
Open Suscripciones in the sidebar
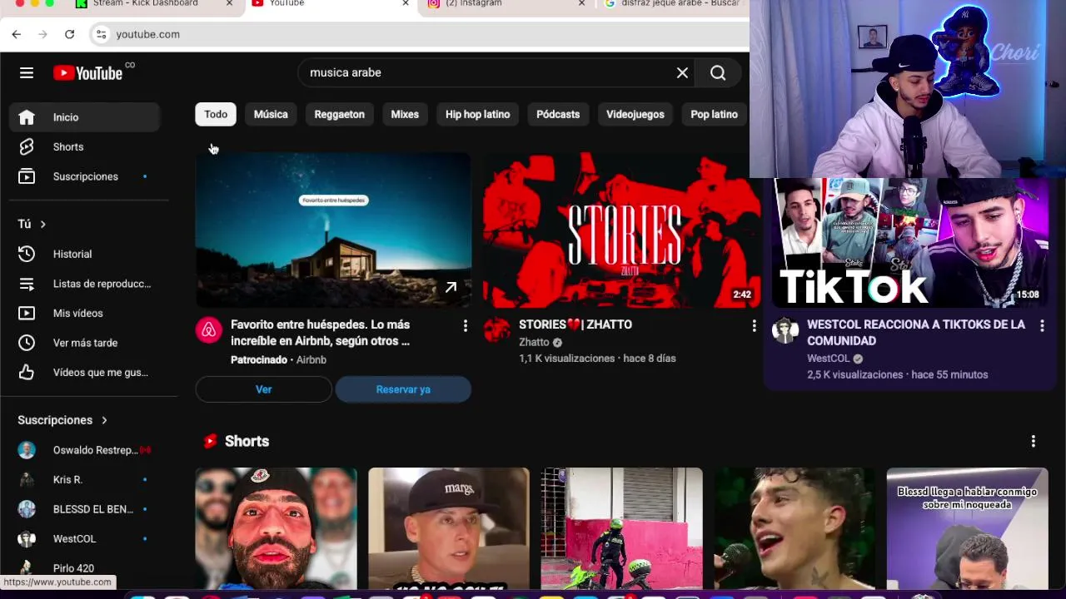pos(84,176)
